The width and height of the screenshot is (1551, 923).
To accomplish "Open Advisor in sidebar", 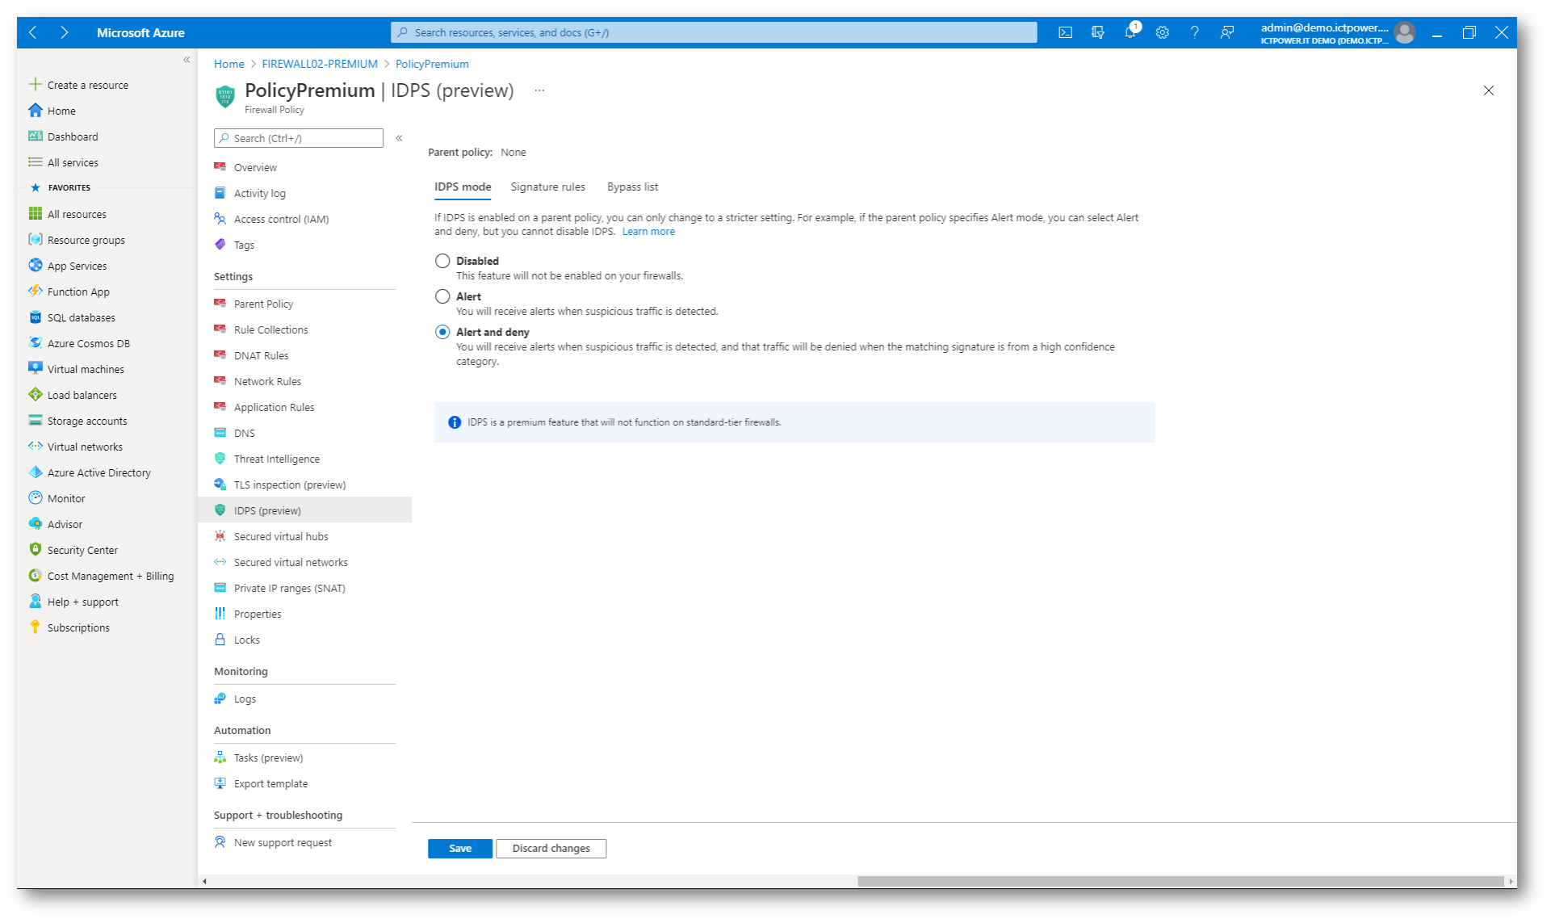I will click(65, 524).
